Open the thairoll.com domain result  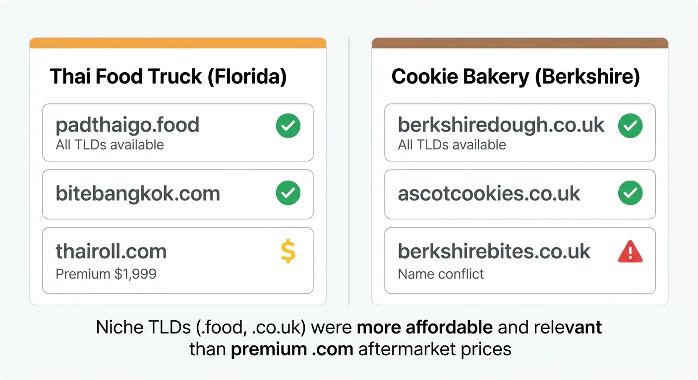pos(111,251)
